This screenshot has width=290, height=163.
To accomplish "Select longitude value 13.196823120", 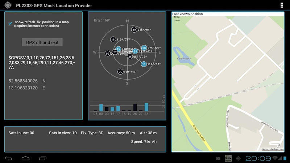I will 23,88.
